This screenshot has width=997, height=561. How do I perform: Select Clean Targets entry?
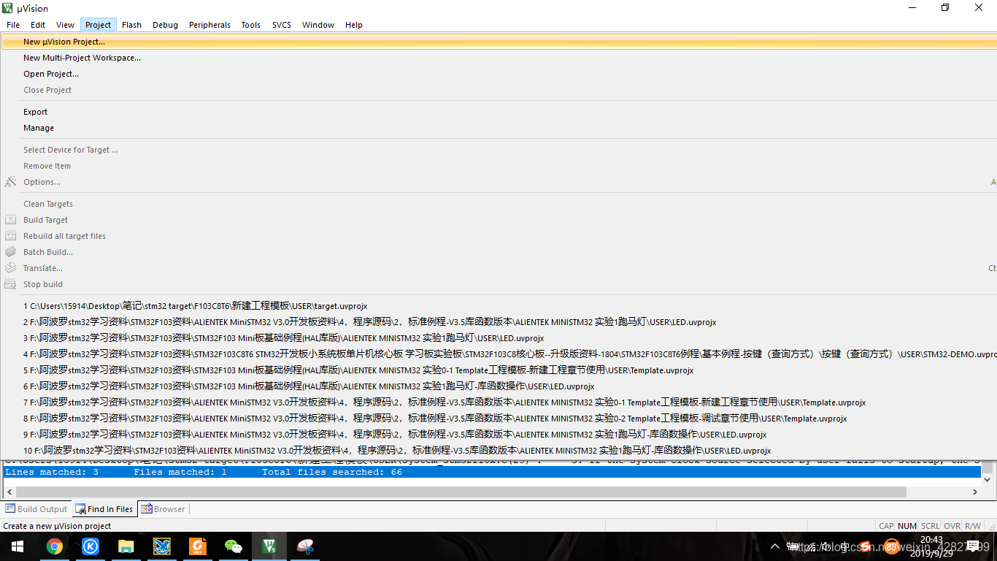pos(498,204)
